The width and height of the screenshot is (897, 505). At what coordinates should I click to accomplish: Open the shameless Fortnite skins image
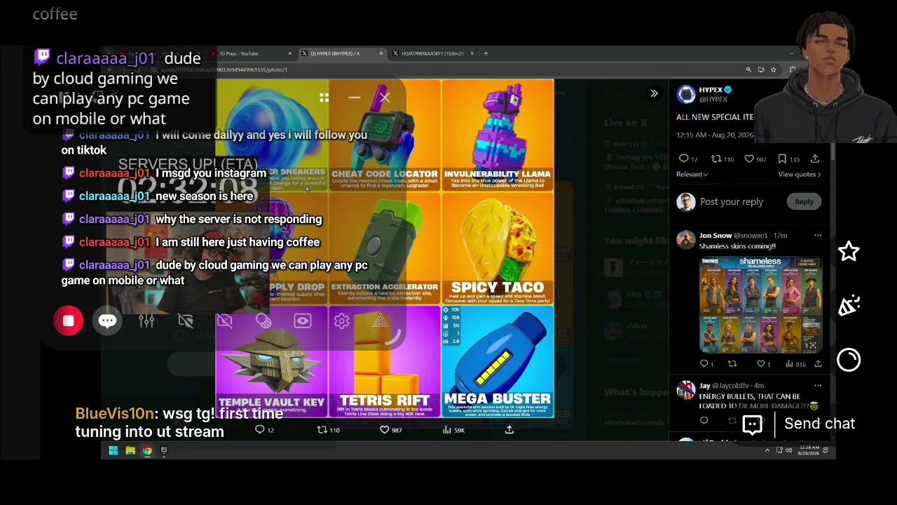[760, 304]
